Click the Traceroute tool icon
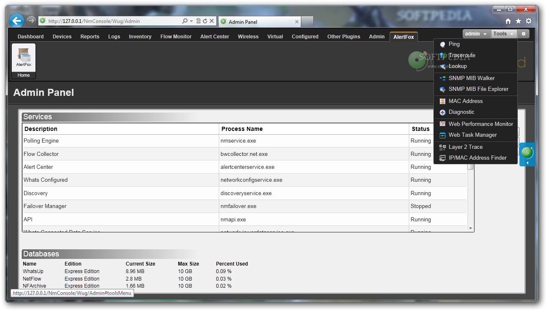 pyautogui.click(x=443, y=55)
